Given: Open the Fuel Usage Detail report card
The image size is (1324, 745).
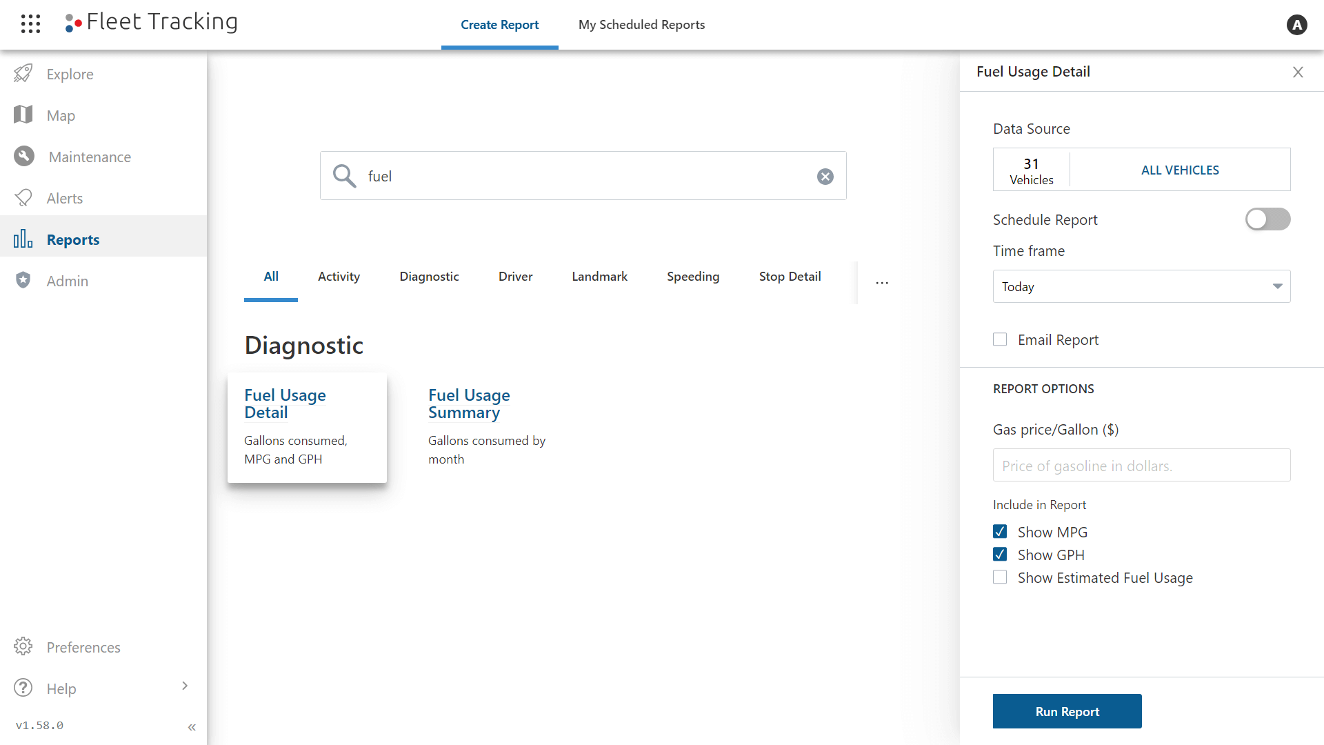Looking at the screenshot, I should (307, 428).
